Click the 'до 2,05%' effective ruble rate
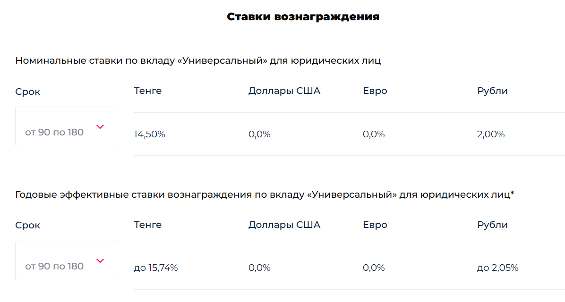The width and height of the screenshot is (565, 302). tap(497, 268)
